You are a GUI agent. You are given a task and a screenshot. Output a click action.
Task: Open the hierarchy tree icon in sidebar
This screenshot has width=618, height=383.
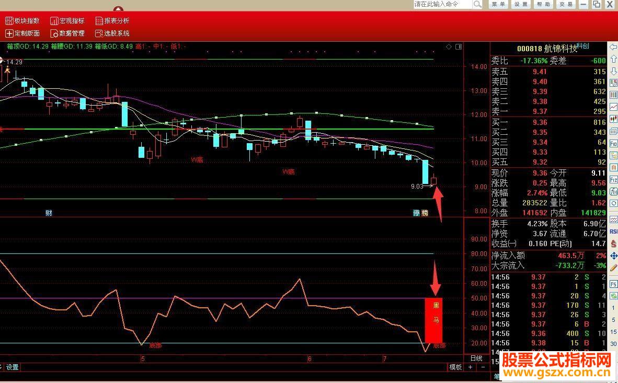[x=613, y=156]
